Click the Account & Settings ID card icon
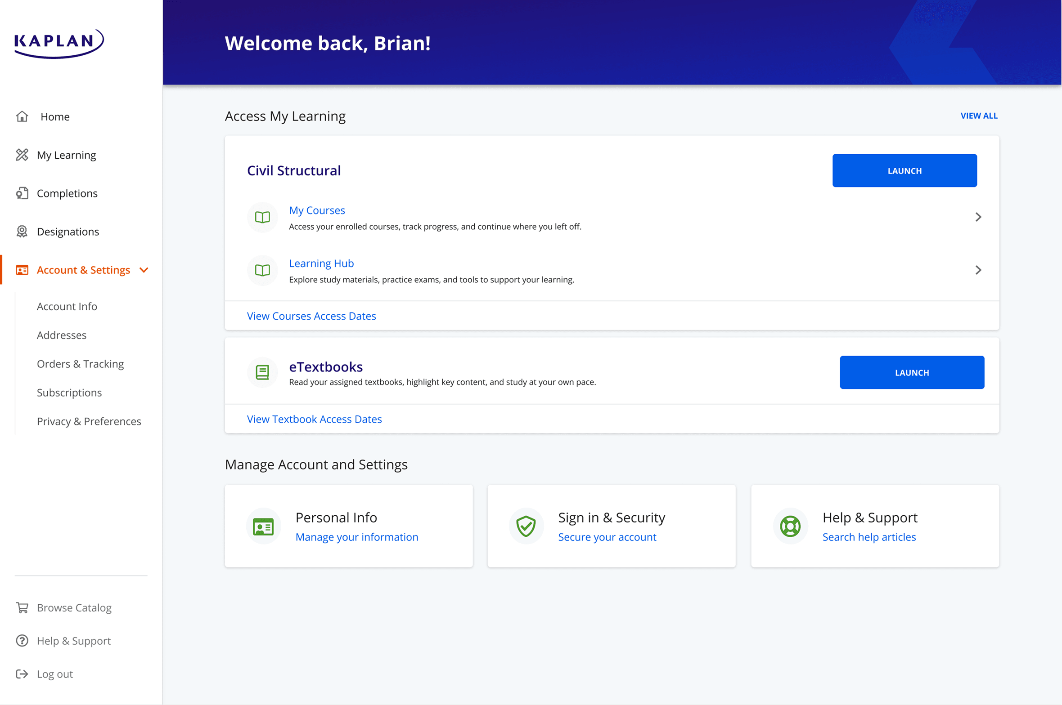1062x705 pixels. click(22, 270)
